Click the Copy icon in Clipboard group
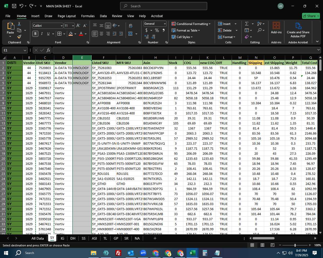The width and height of the screenshot is (323, 258). click(x=19, y=30)
